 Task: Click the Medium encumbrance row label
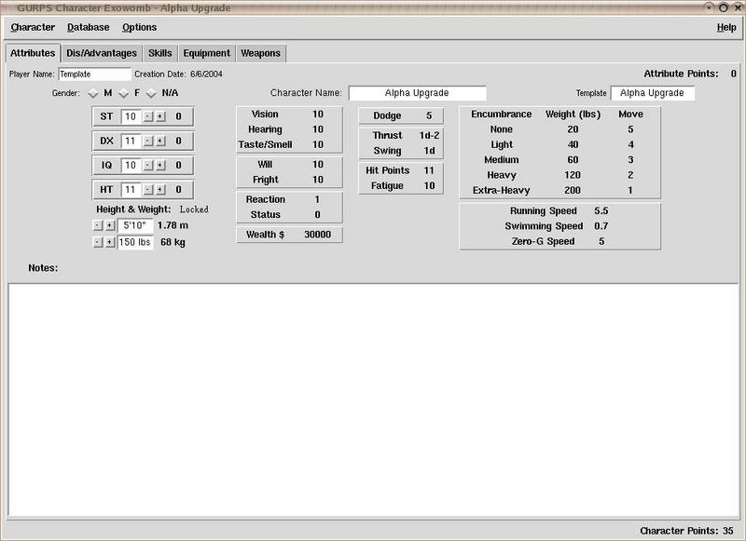click(x=502, y=160)
